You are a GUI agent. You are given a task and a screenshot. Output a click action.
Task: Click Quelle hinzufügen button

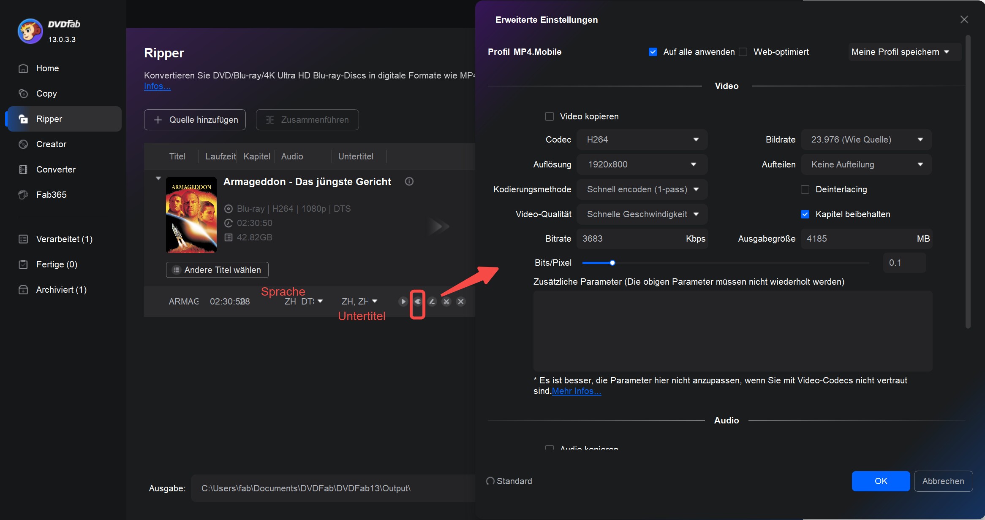[x=195, y=120]
